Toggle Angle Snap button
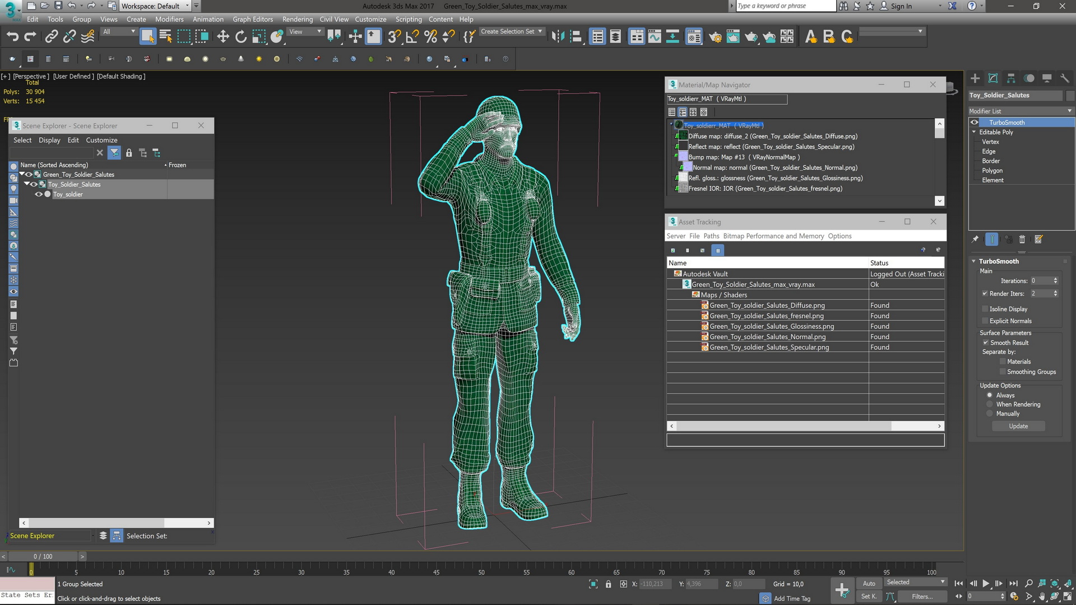This screenshot has width=1076, height=605. 412,36
